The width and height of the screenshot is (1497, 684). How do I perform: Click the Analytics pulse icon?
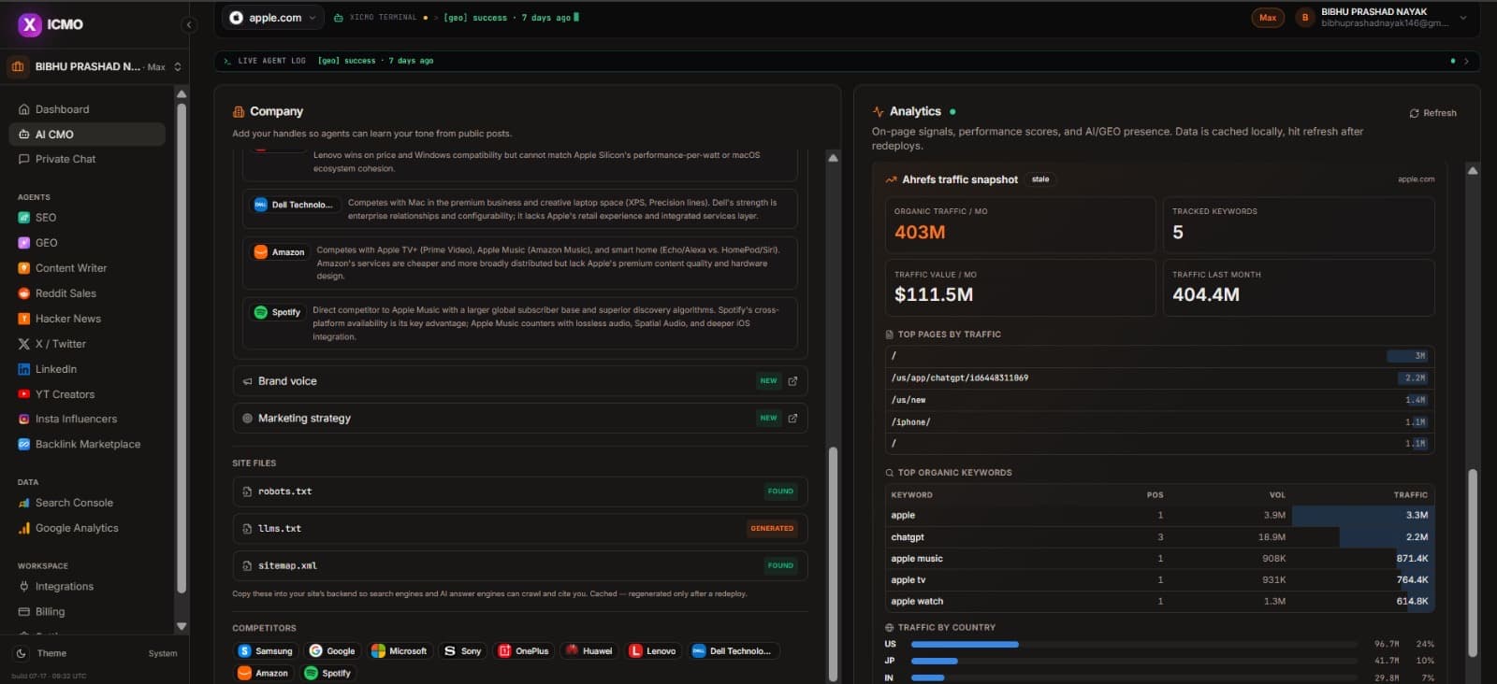click(x=879, y=111)
